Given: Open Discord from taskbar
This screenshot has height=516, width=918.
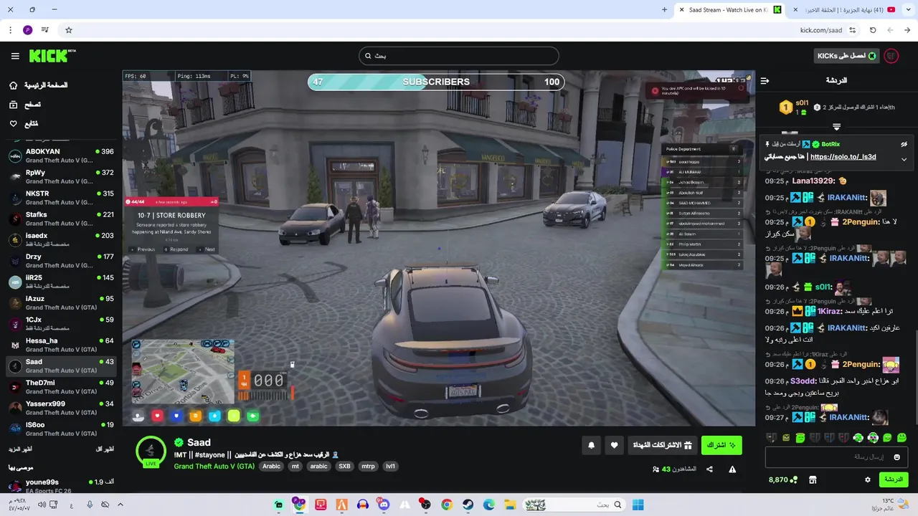Looking at the screenshot, I should 384,505.
